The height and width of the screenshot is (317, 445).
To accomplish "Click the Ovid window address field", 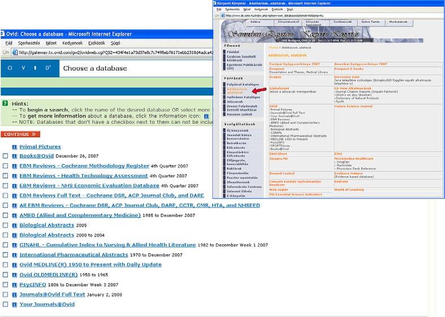I will (x=114, y=52).
